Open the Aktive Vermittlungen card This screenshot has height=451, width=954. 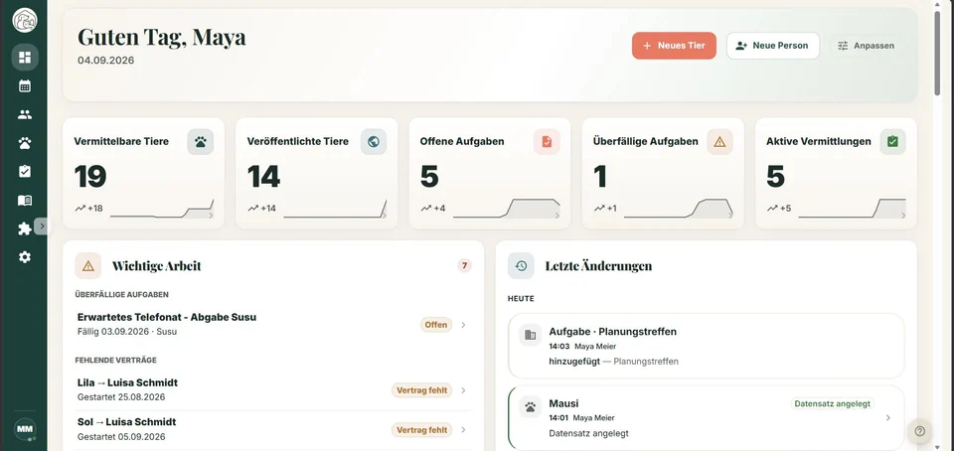(x=836, y=173)
